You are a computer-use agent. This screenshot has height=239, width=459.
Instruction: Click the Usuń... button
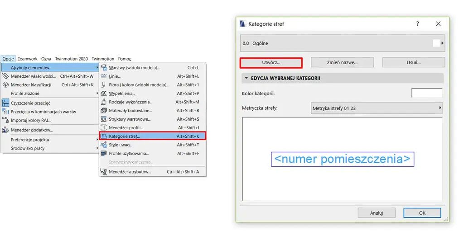coord(414,62)
